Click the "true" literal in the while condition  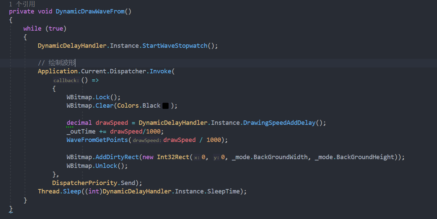(x=56, y=29)
